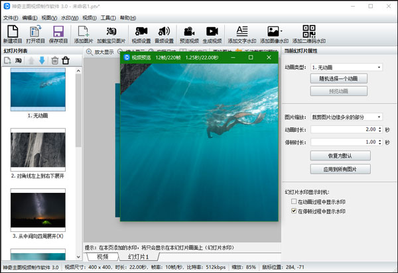
Task: Click the 应用到所有图片 button
Action: pyautogui.click(x=340, y=169)
